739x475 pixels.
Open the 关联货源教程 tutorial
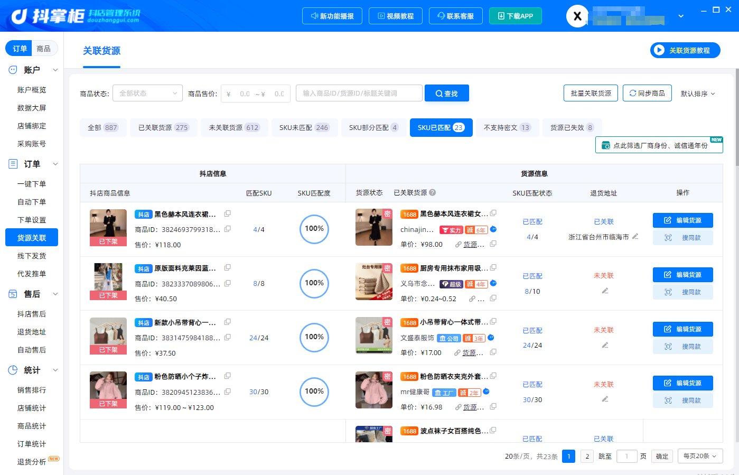685,51
